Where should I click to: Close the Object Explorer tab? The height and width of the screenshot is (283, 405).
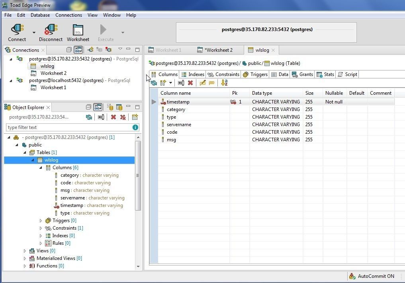pyautogui.click(x=48, y=107)
